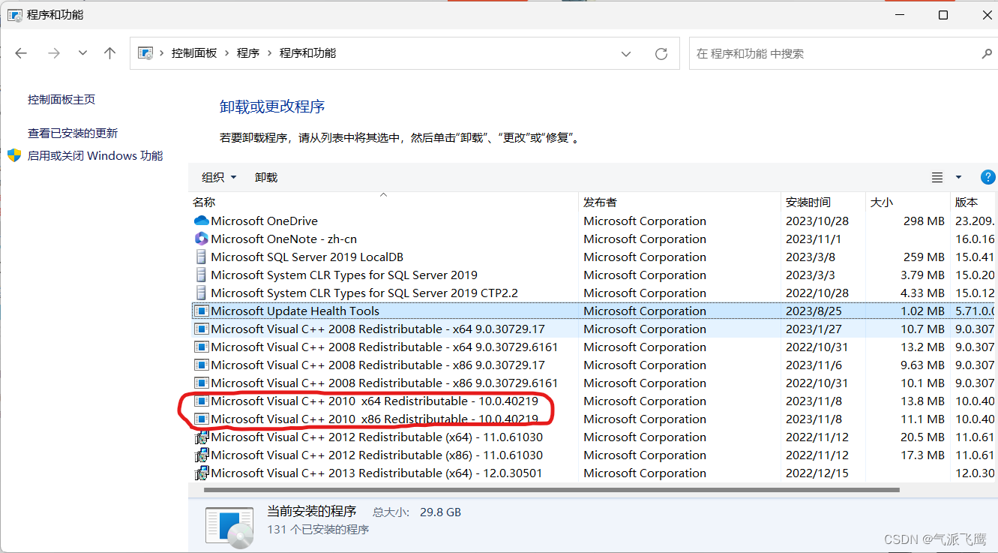Select Microsoft OneDrive program name
Viewport: 998px width, 553px height.
pyautogui.click(x=264, y=221)
